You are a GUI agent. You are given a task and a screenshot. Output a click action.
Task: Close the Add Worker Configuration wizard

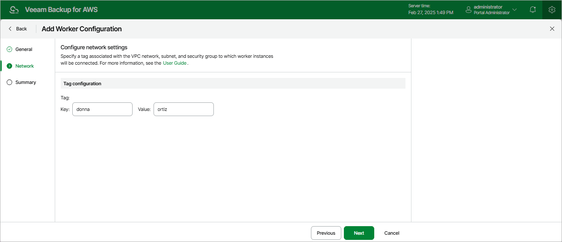(552, 29)
